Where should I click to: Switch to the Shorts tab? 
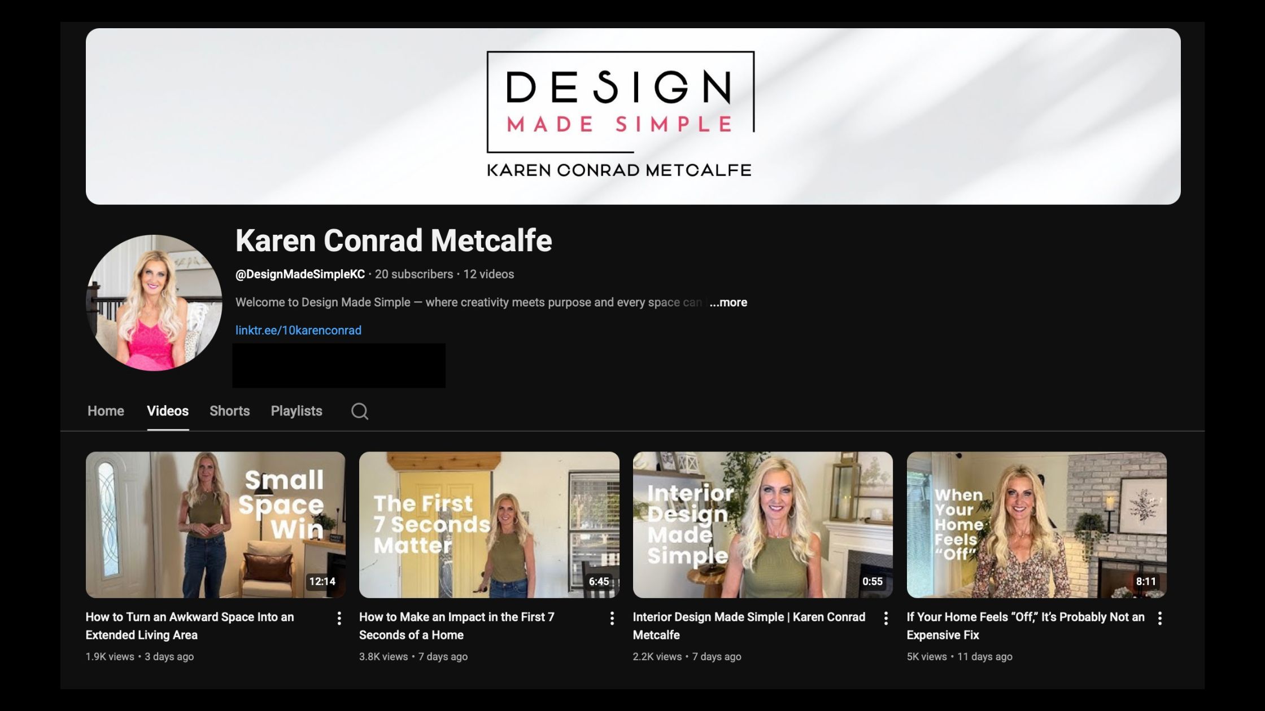(x=229, y=411)
